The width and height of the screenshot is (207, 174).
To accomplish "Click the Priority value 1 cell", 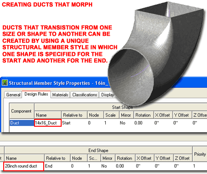I will [x=194, y=166].
